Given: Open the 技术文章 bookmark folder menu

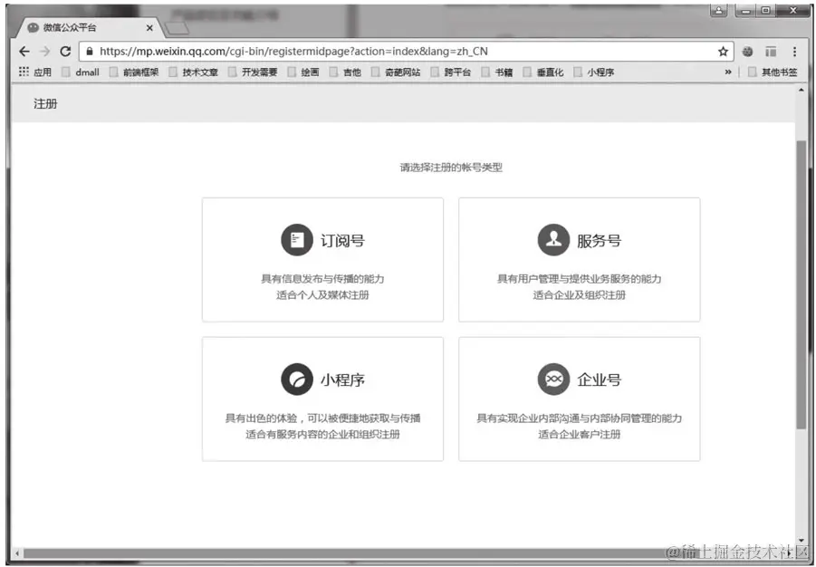Looking at the screenshot, I should point(193,72).
